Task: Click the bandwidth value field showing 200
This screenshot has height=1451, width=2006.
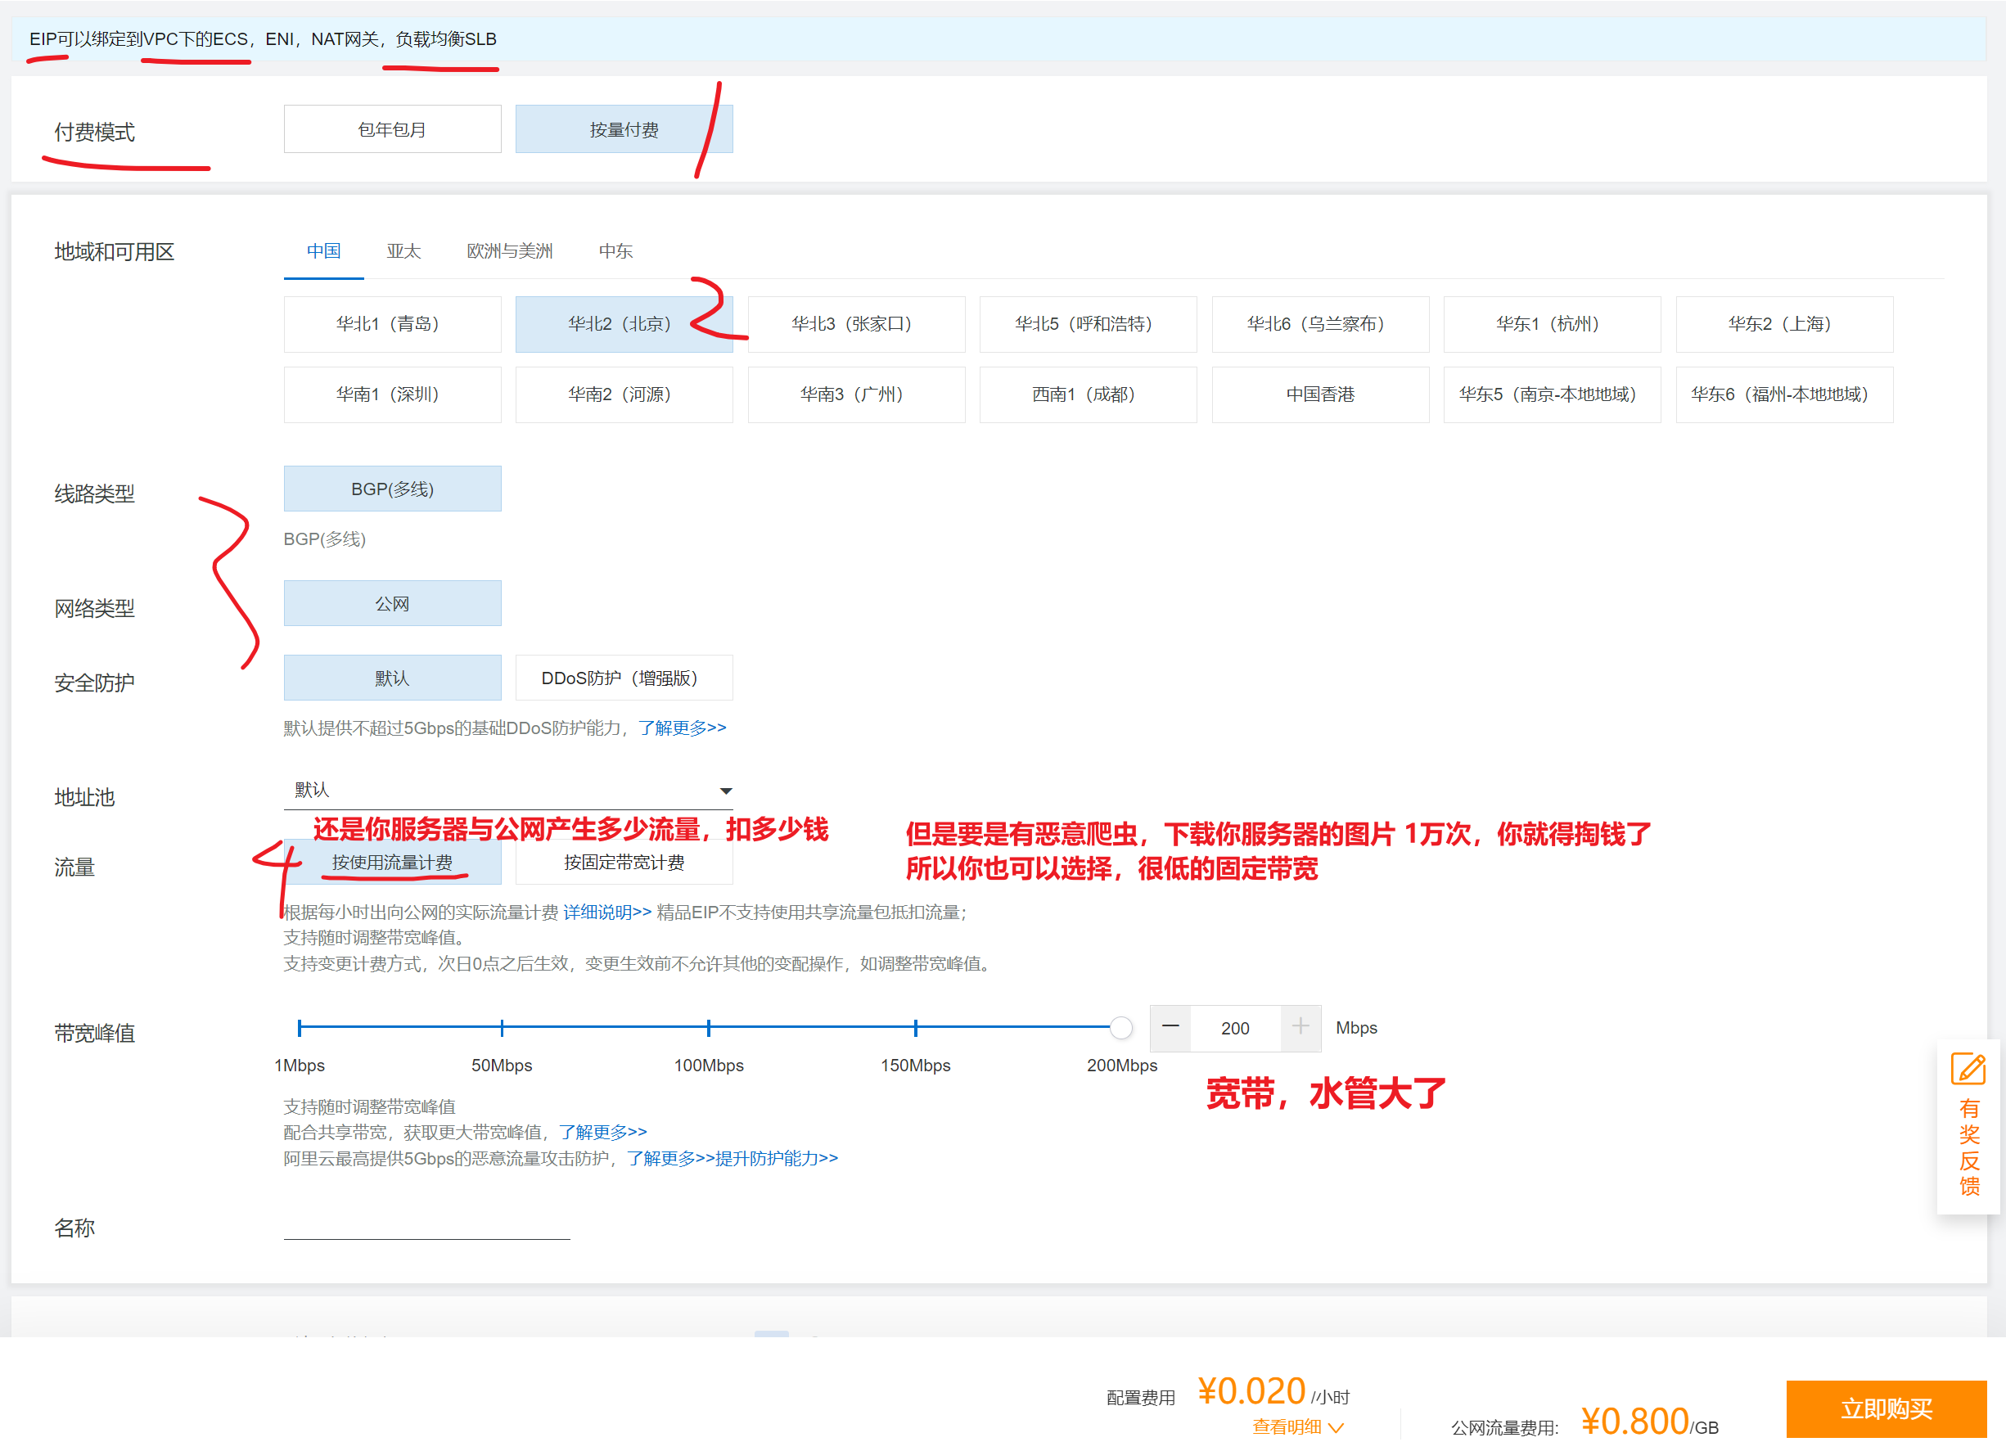Action: 1235,1029
